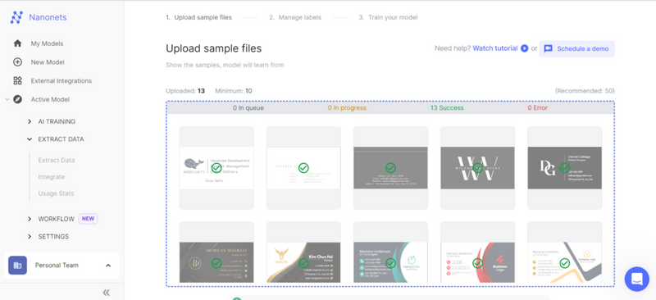Click the 'Minimum: 10' text
Viewport: 656px width, 300px height.
point(234,91)
